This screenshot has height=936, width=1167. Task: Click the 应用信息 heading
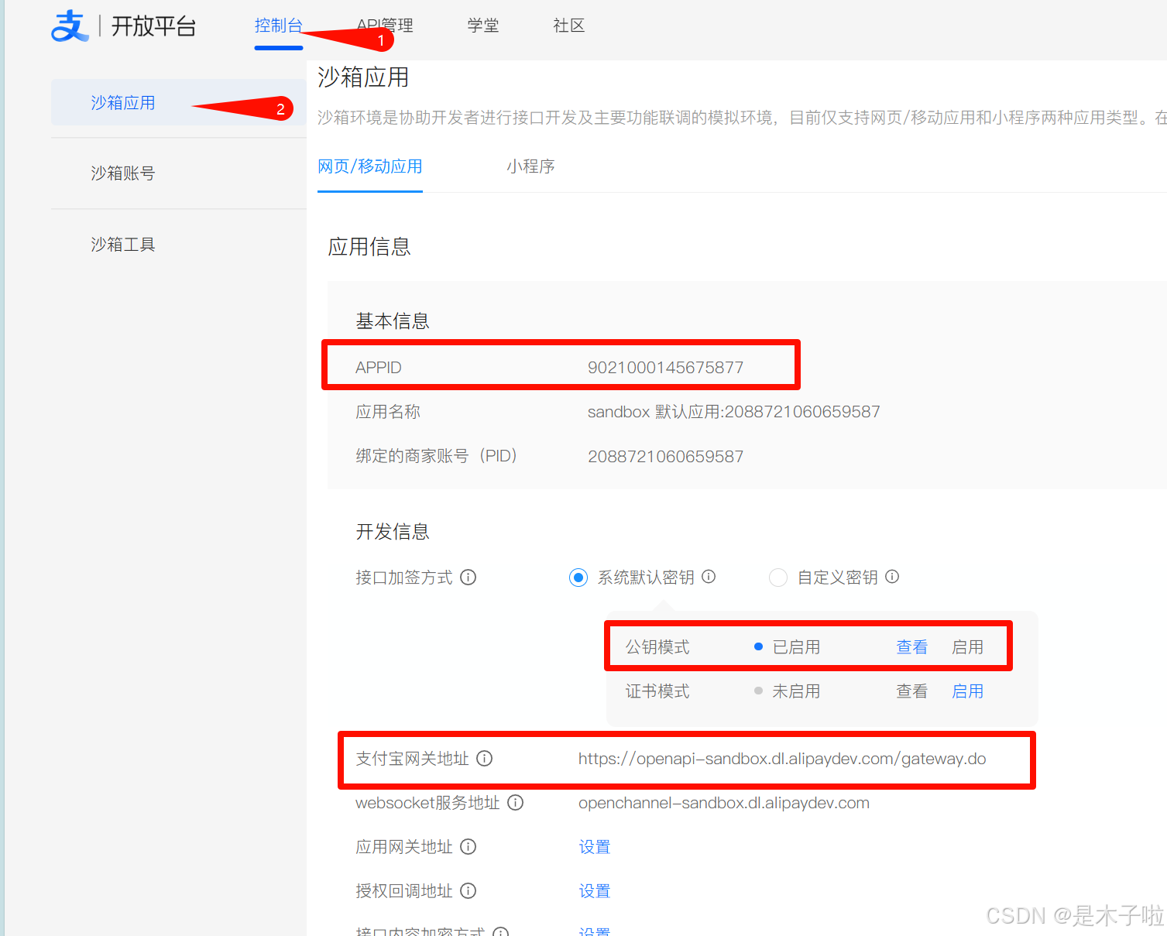[x=369, y=247]
